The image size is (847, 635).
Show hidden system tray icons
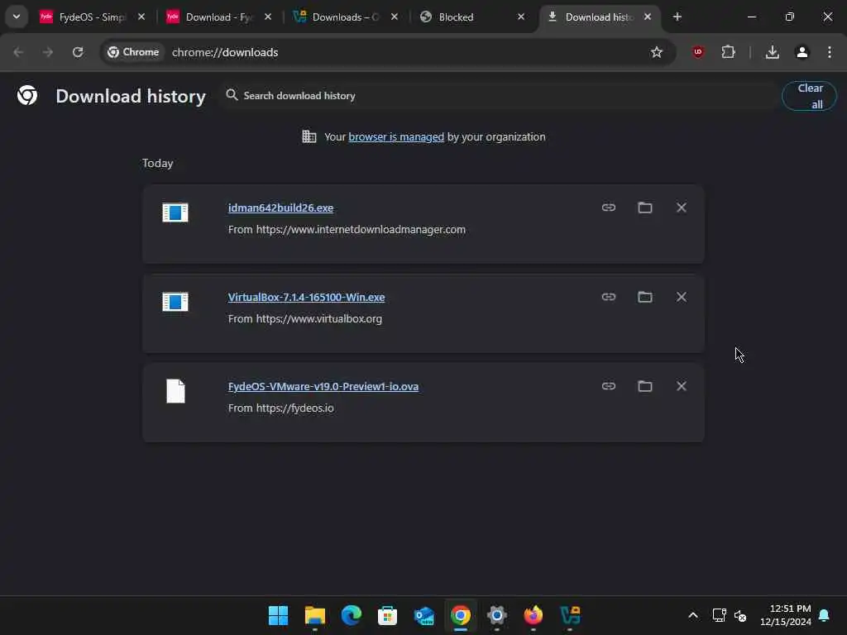693,615
